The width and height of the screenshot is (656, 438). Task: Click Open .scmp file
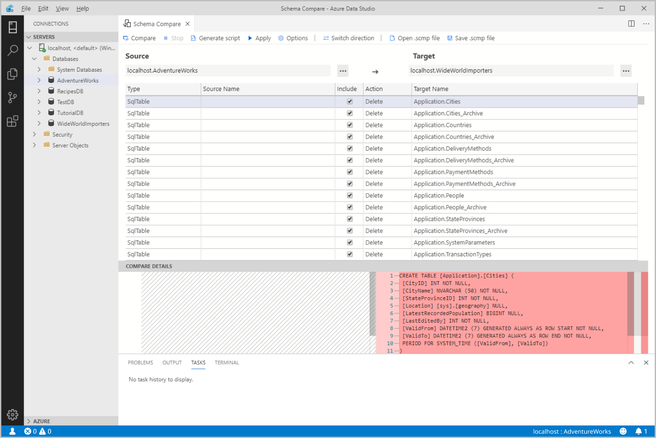[415, 38]
